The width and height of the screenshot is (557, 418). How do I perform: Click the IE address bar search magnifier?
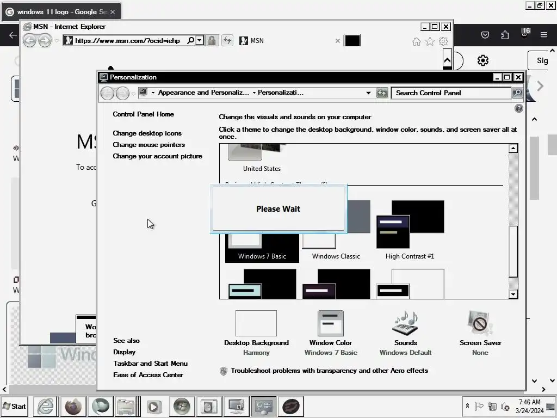tap(191, 40)
